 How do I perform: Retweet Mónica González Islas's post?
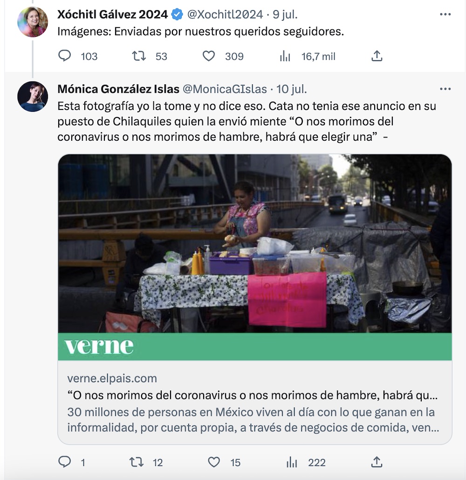click(136, 462)
